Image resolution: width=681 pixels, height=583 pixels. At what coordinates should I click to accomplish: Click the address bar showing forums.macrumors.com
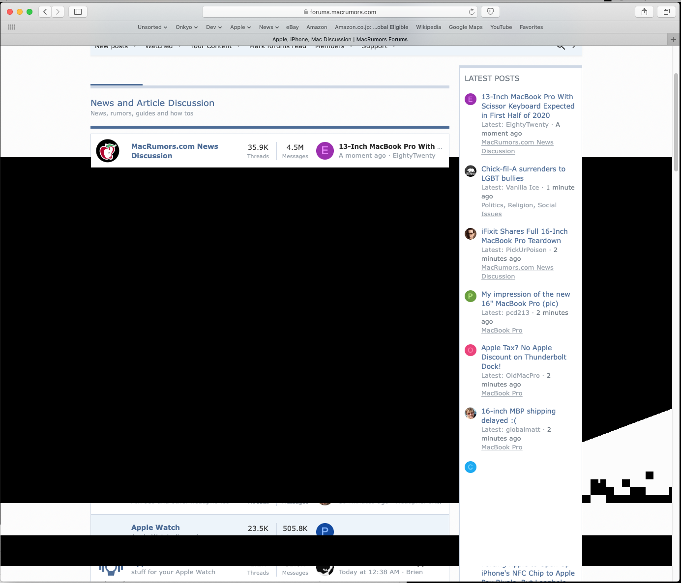tap(340, 11)
